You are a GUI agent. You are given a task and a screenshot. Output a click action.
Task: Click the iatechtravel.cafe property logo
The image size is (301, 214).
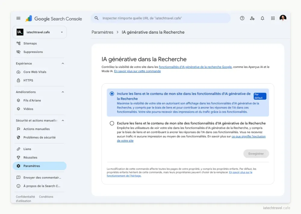[x=20, y=32]
